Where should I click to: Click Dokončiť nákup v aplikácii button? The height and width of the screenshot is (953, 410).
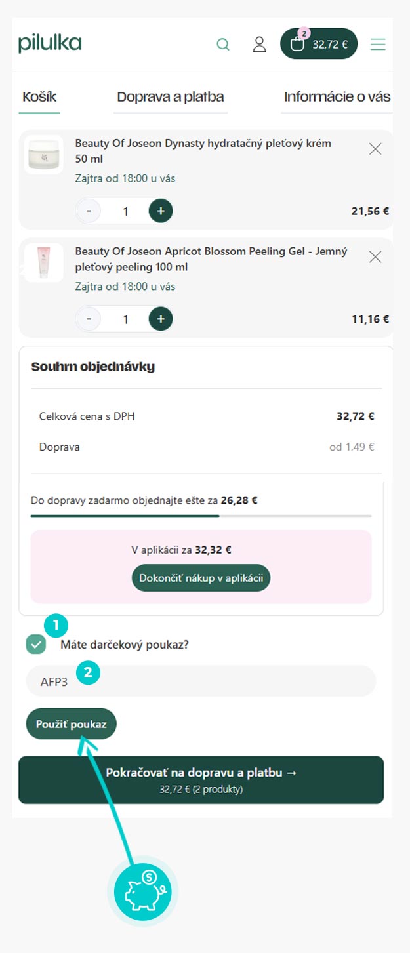(201, 578)
